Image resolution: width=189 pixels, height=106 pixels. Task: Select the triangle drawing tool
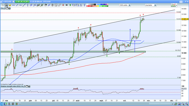point(81,5)
